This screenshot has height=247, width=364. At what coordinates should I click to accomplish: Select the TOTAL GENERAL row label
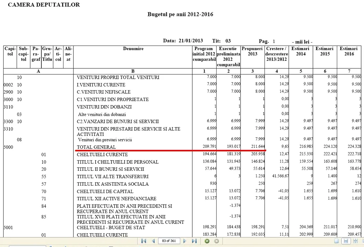[96, 147]
